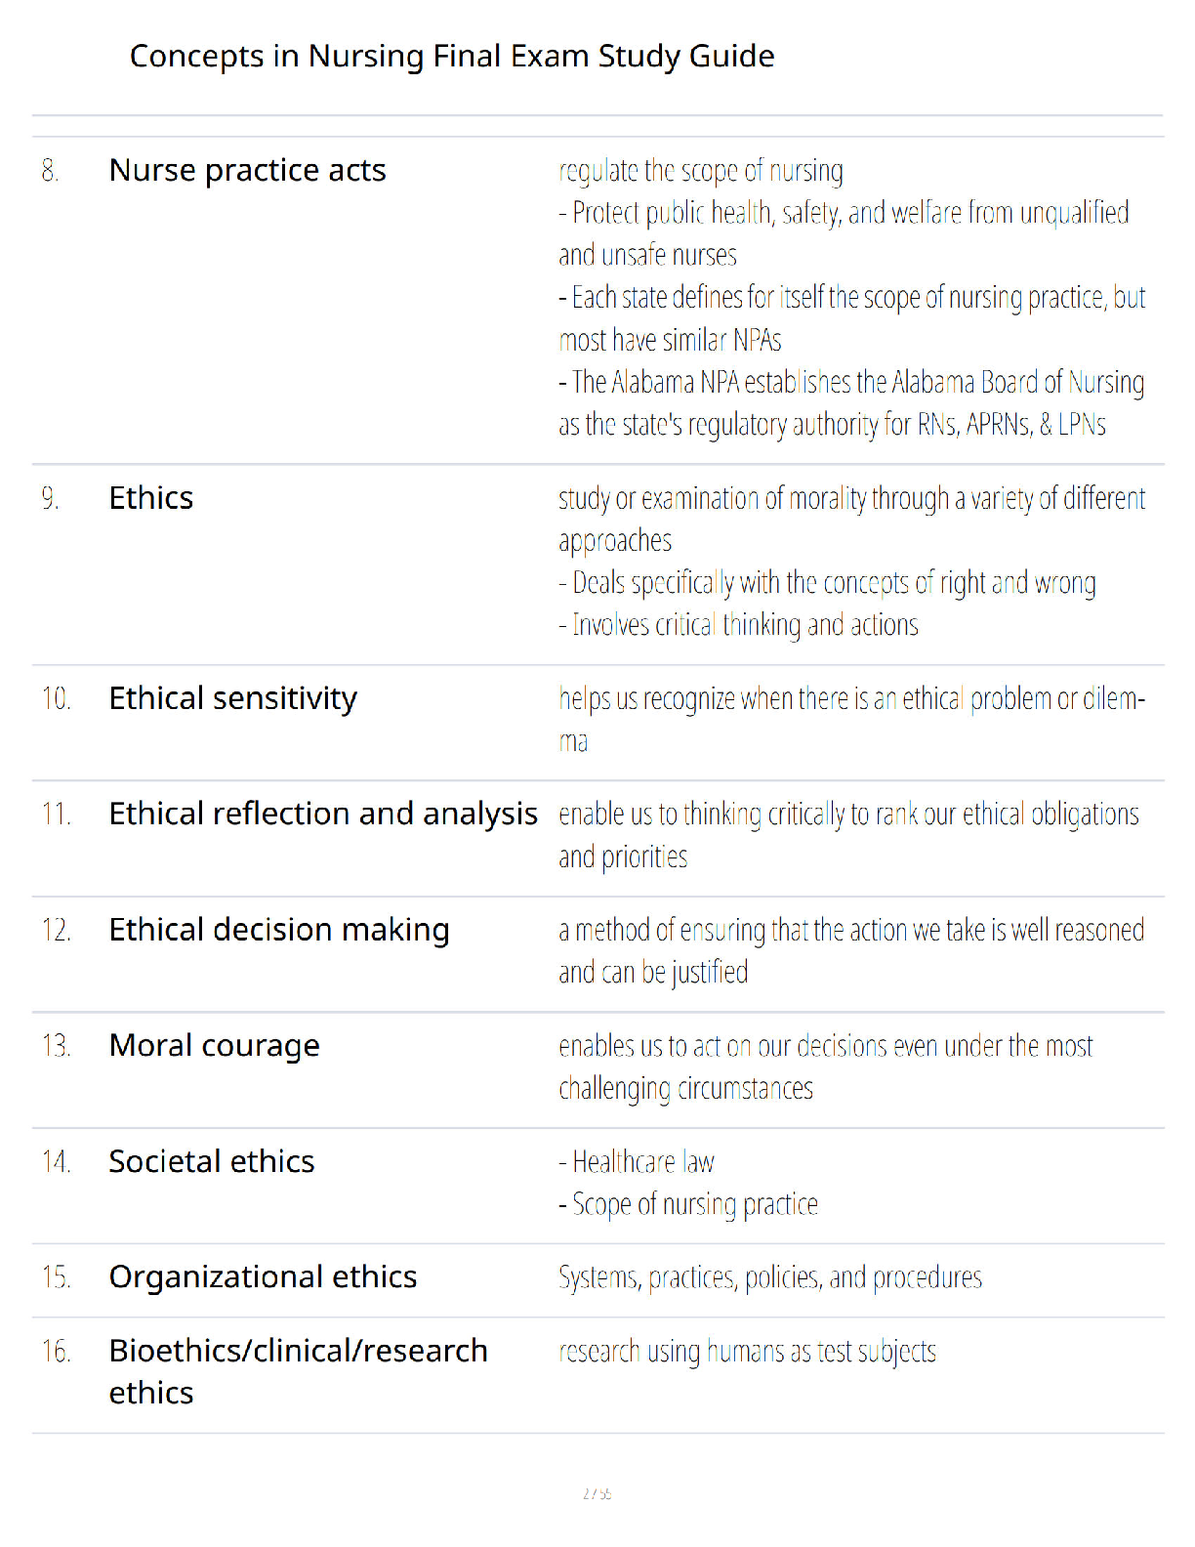Click the 'Concepts in Nursing Final Exam Study Guide' title
Screen dimensions: 1195x1547
[x=452, y=57]
